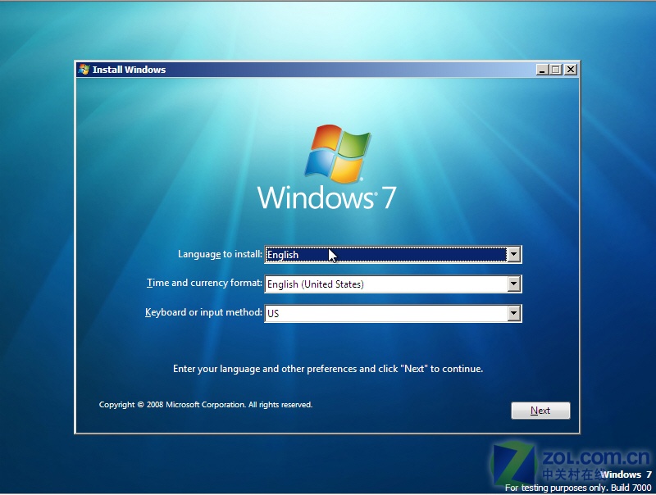Click the Next button
The width and height of the screenshot is (656, 495).
(540, 410)
